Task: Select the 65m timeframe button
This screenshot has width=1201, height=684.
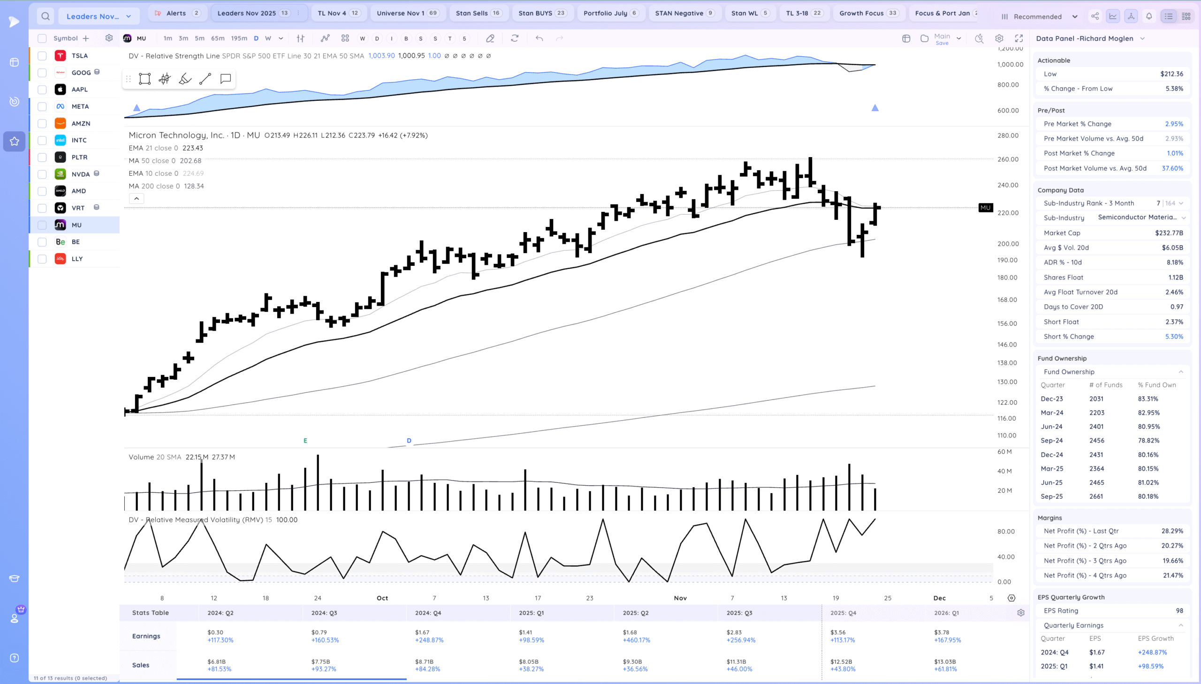Action: point(218,38)
